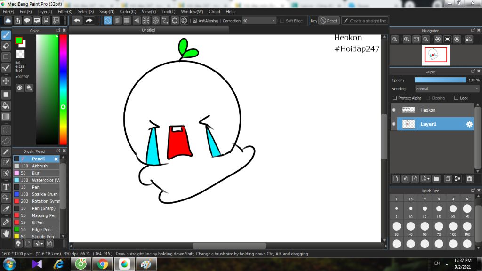The image size is (482, 271).
Task: Hide the Layer1 layer
Action: 394,124
